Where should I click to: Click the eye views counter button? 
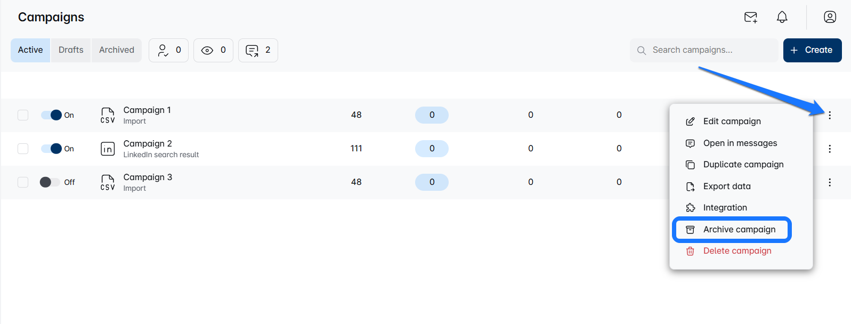tap(213, 50)
